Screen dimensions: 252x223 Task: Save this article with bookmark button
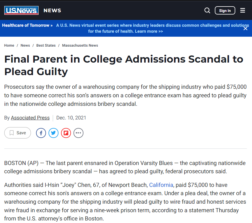(x=18, y=133)
